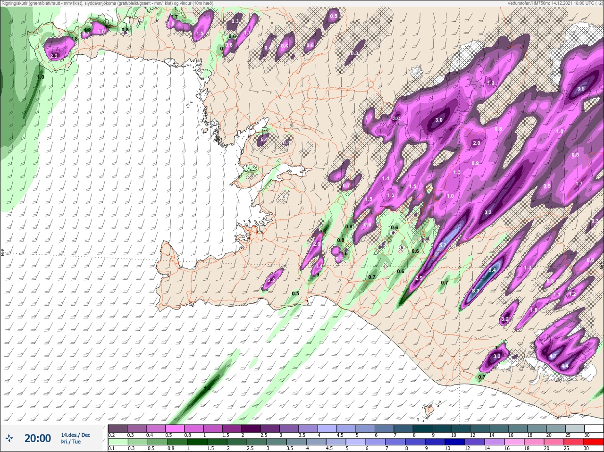
Task: Click the 1.7 precipitation value on the map
Action: 579,184
